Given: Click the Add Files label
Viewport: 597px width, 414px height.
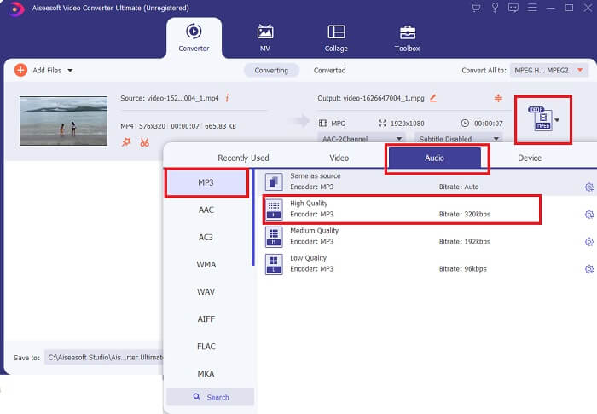Looking at the screenshot, I should 47,71.
